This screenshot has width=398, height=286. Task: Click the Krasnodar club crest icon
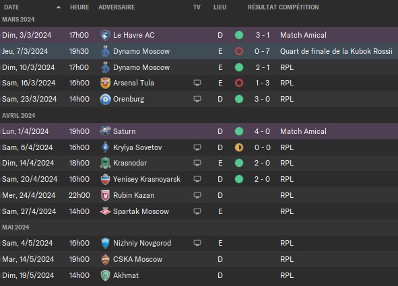(105, 163)
